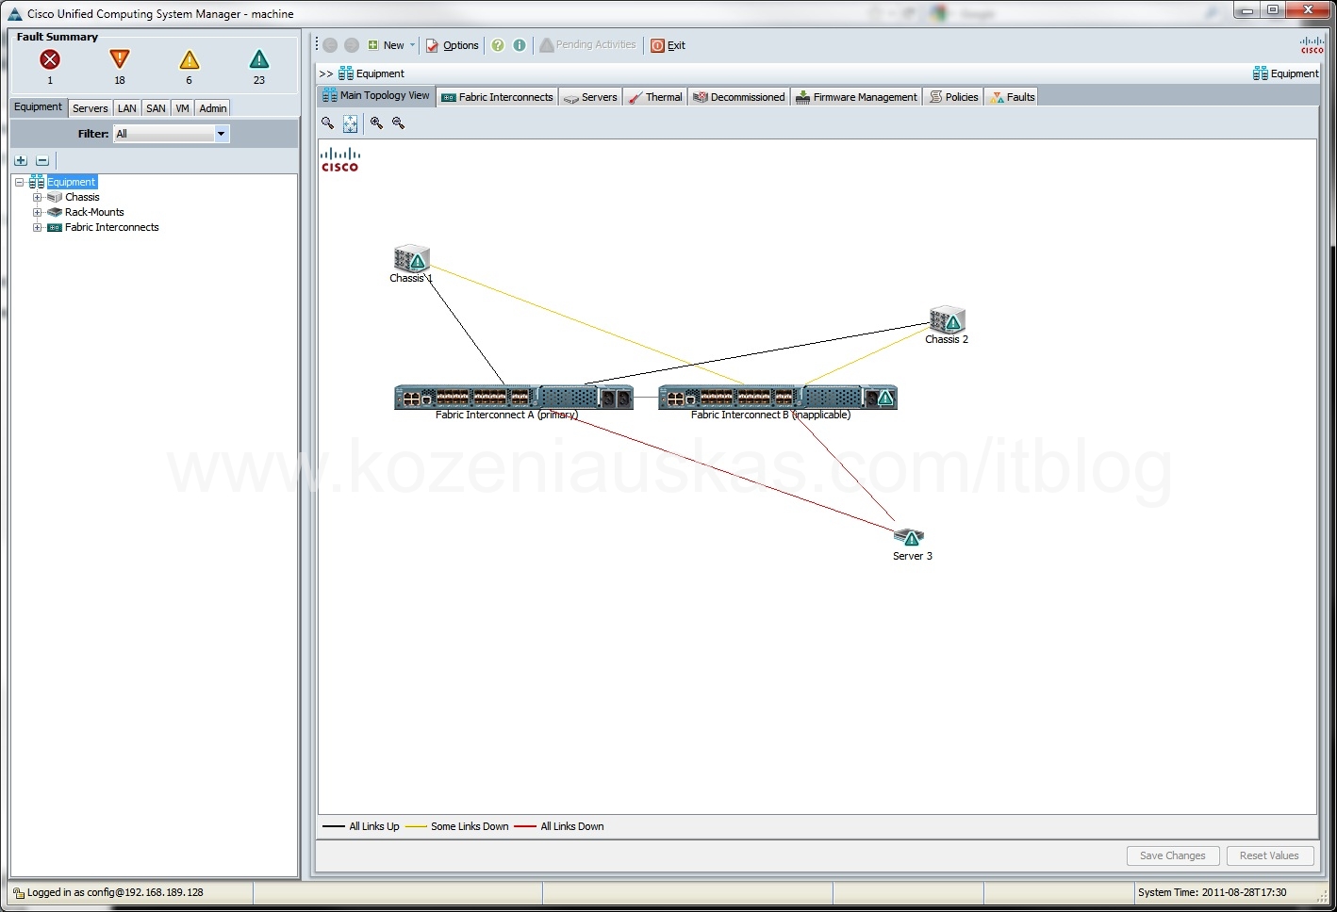Click the System Time status text
Image resolution: width=1337 pixels, height=912 pixels.
coord(1212,892)
